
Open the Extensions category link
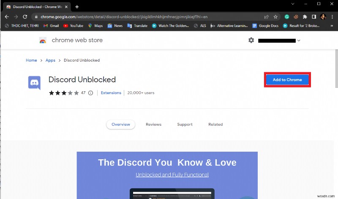(111, 93)
